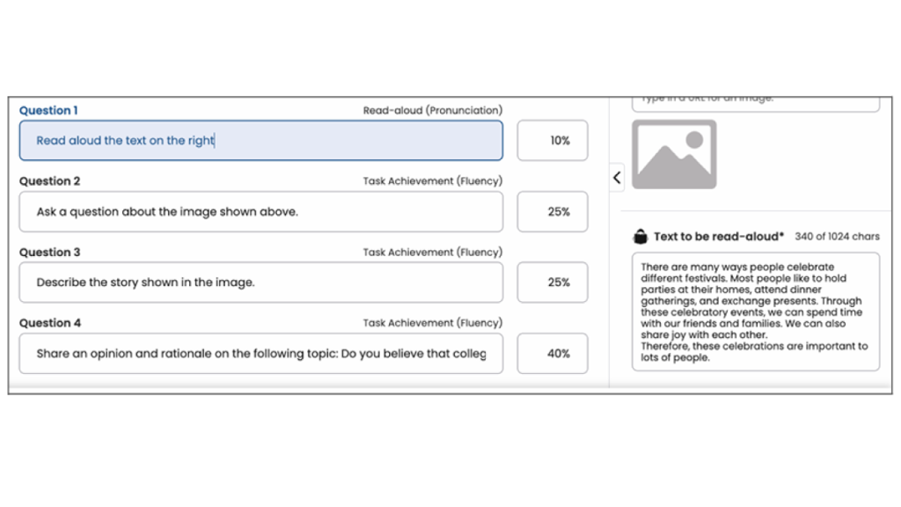This screenshot has width=901, height=507.
Task: Select the 25% weight box for Question 3
Action: tap(552, 283)
